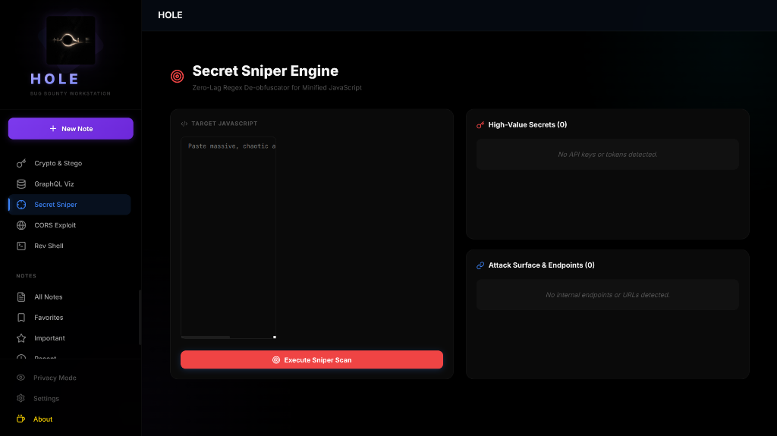Run Execute Sniper Scan
777x436 pixels.
pyautogui.click(x=312, y=359)
